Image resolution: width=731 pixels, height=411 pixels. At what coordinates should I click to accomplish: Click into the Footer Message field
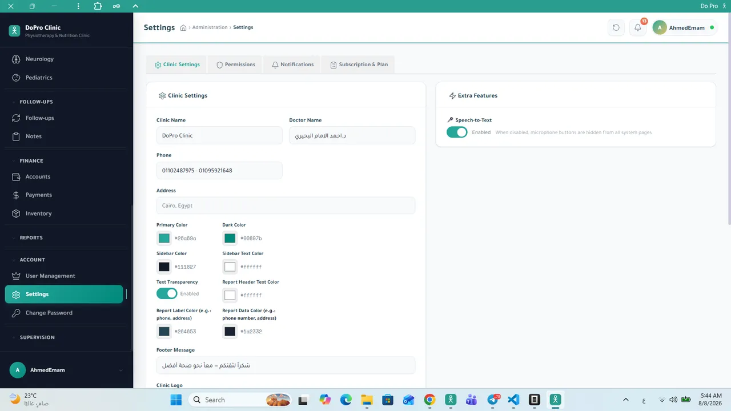pyautogui.click(x=286, y=365)
